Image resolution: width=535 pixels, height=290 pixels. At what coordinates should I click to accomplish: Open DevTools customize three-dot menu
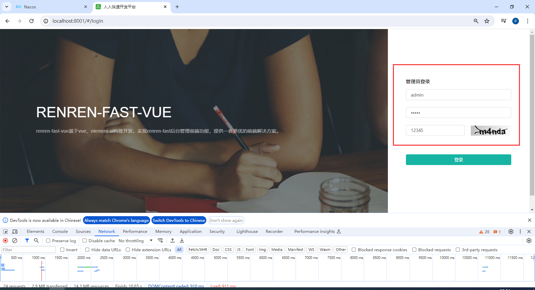[520, 232]
